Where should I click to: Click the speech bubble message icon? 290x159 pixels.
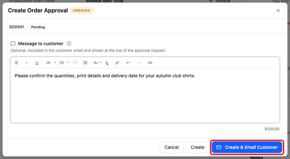(x=13, y=44)
